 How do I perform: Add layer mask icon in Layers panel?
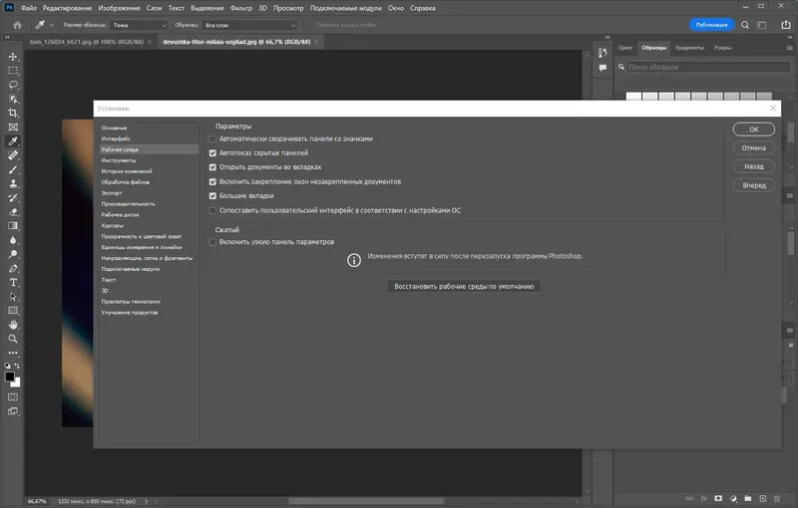click(718, 499)
